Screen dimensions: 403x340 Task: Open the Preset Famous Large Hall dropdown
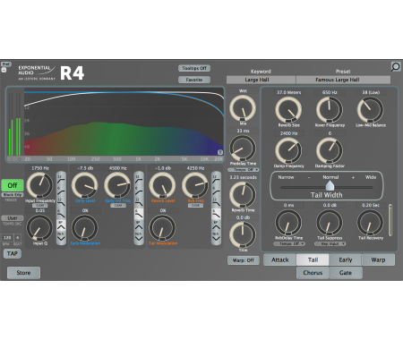tap(343, 80)
